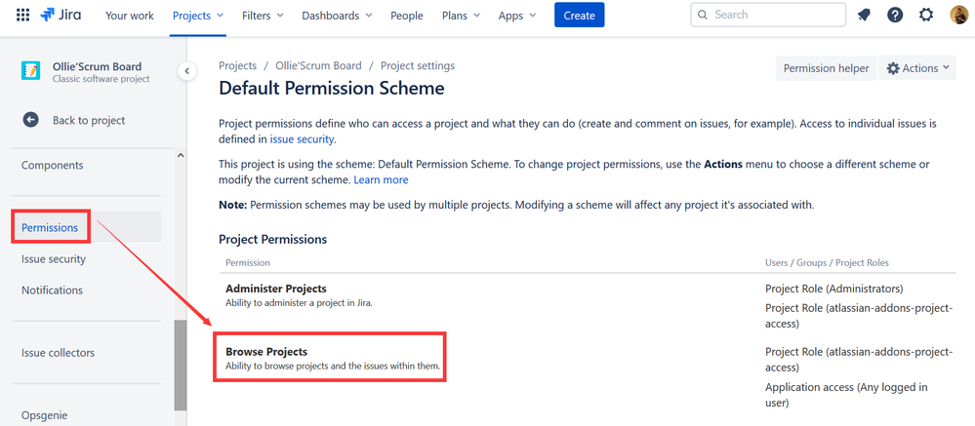Open the settings gear icon
Screen dimensions: 975x426
[926, 16]
